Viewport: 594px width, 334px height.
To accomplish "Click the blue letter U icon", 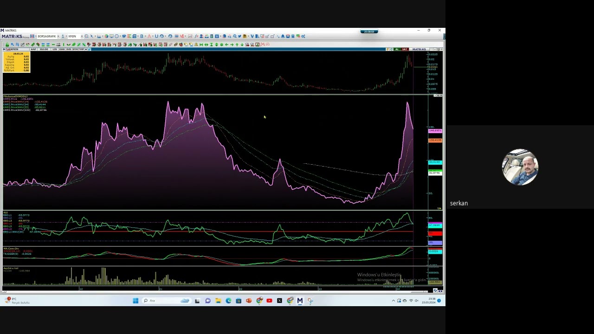I will [x=156, y=36].
